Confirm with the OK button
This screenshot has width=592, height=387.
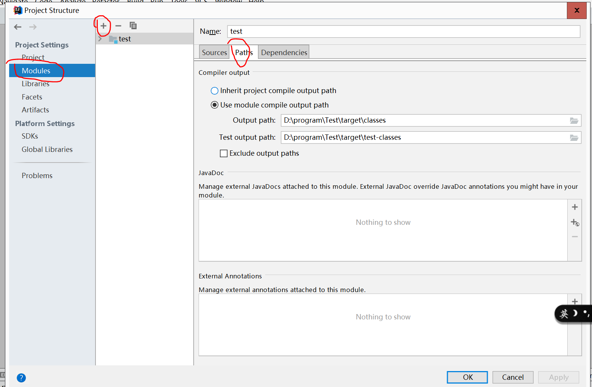[467, 377]
